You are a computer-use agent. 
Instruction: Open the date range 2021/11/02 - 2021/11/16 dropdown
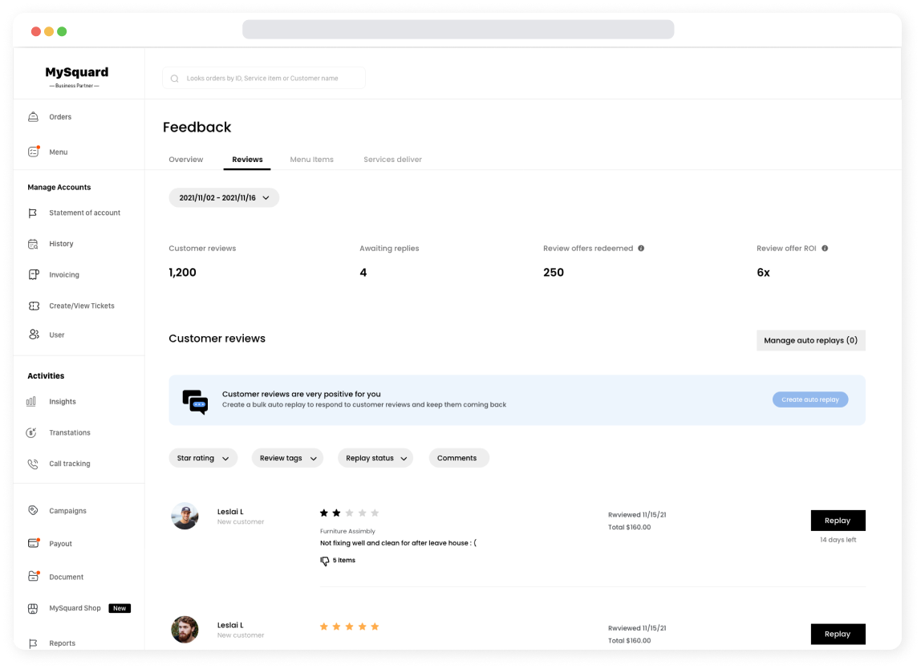coord(224,198)
